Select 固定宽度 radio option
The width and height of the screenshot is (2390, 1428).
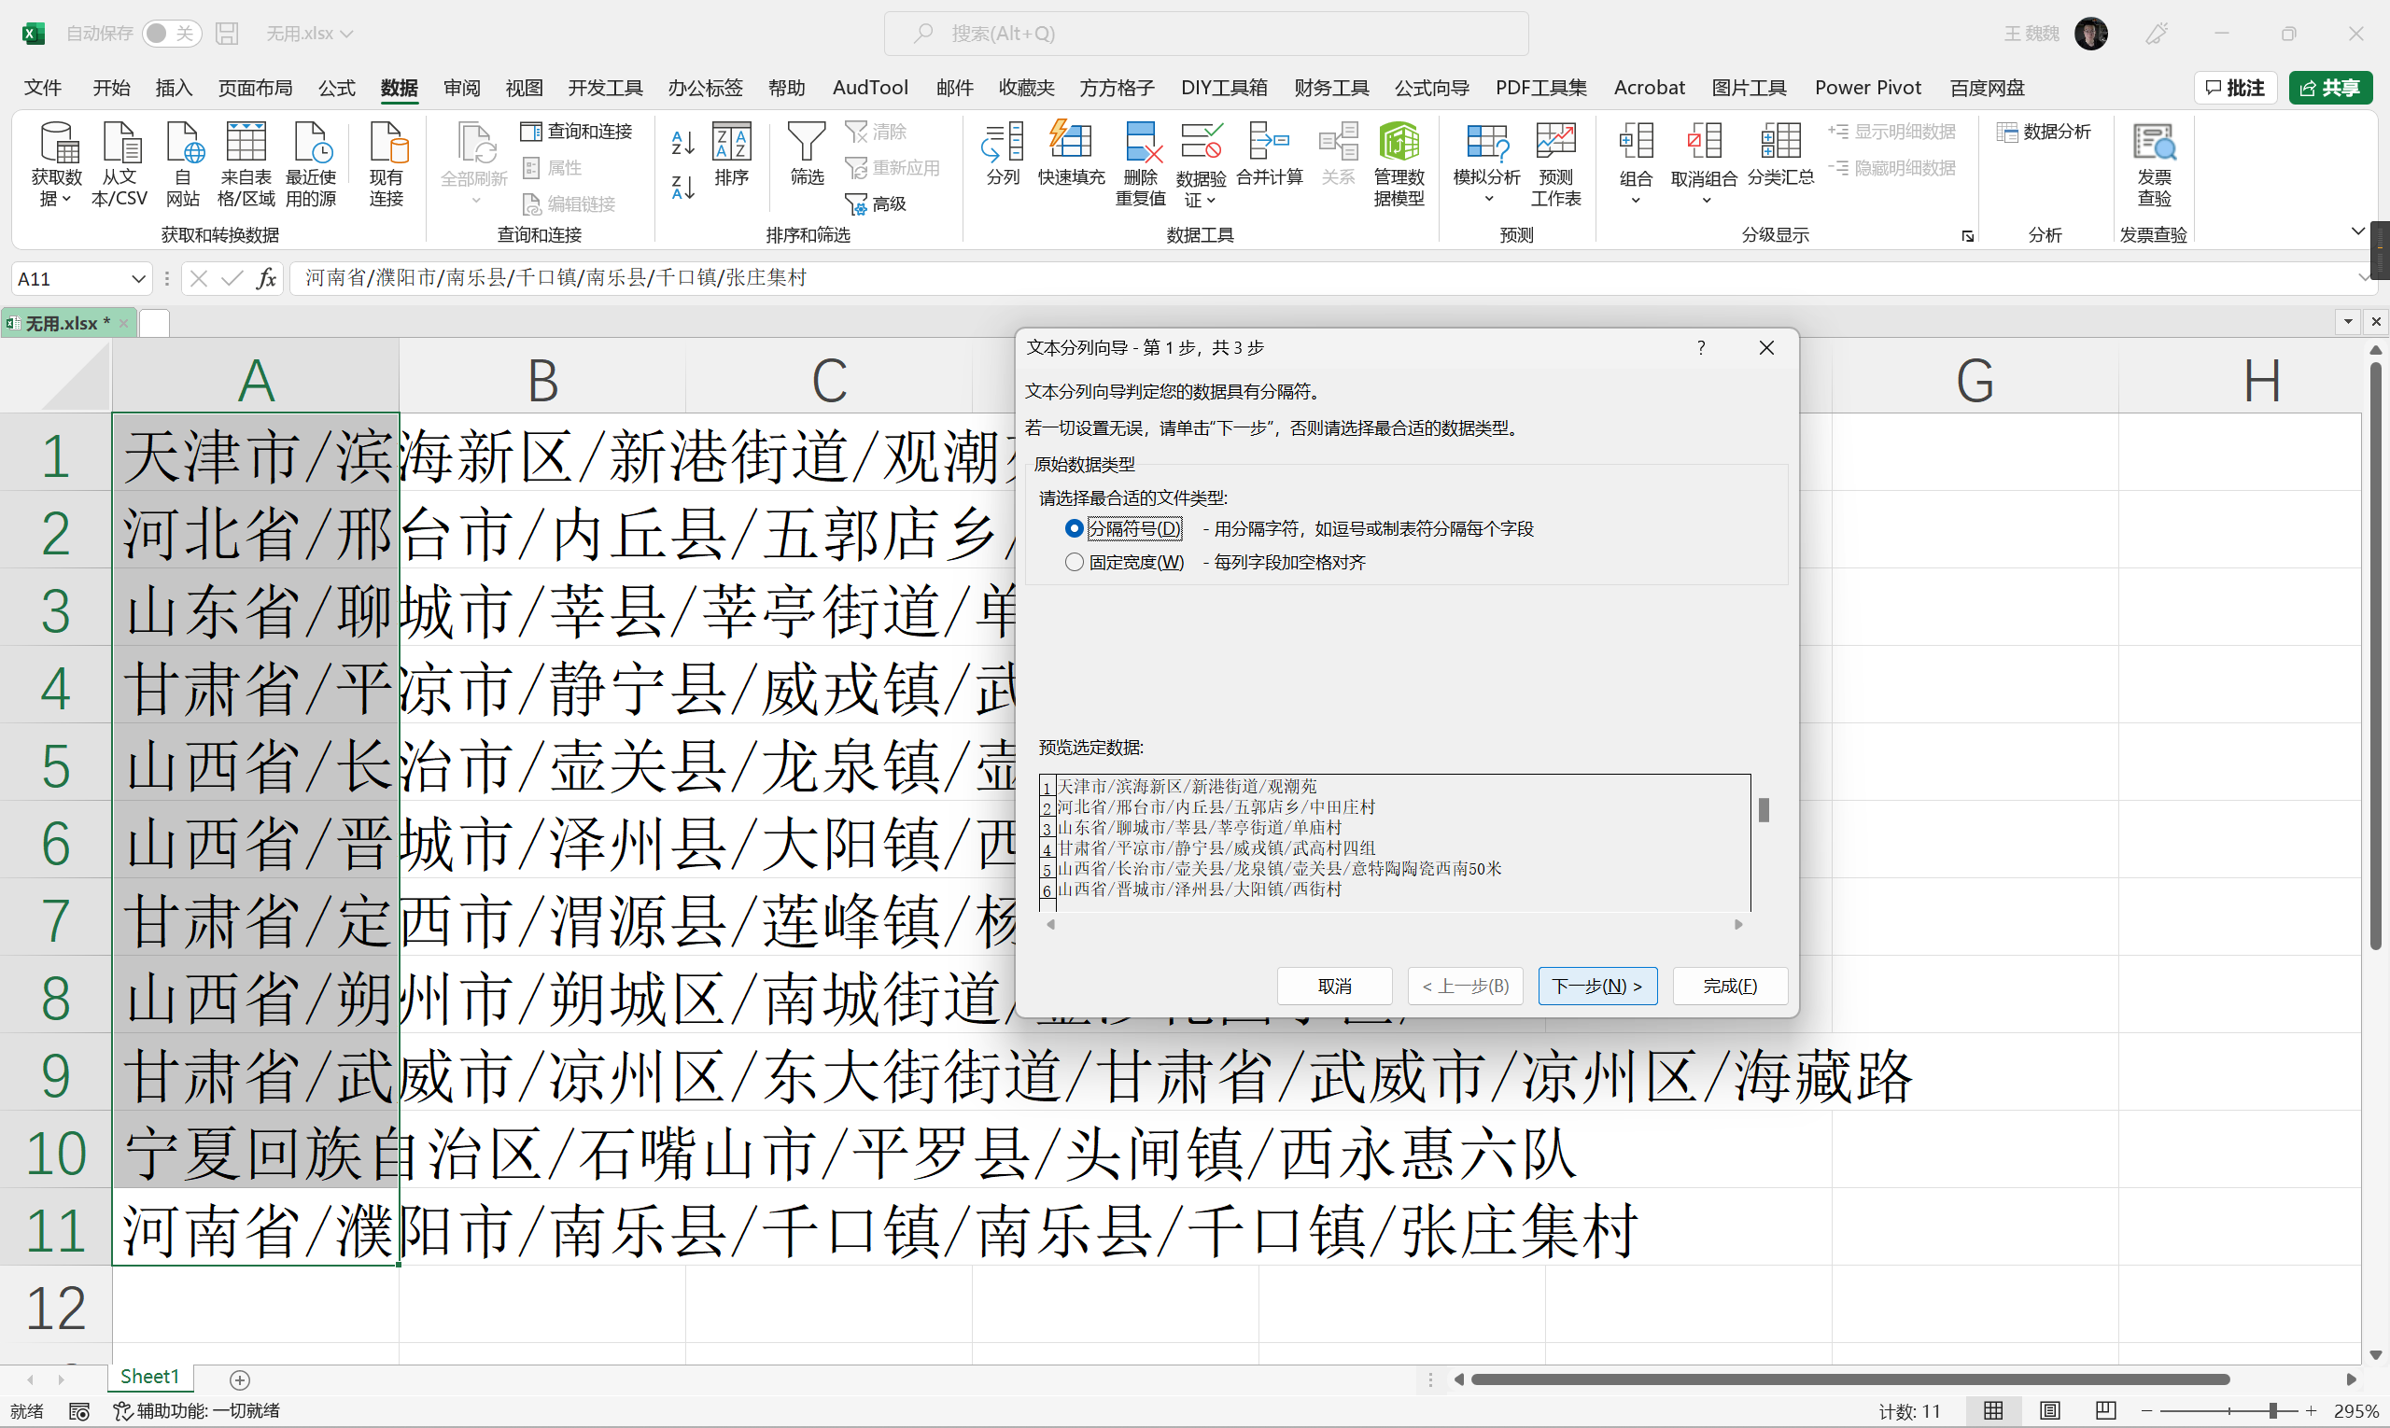coord(1075,562)
